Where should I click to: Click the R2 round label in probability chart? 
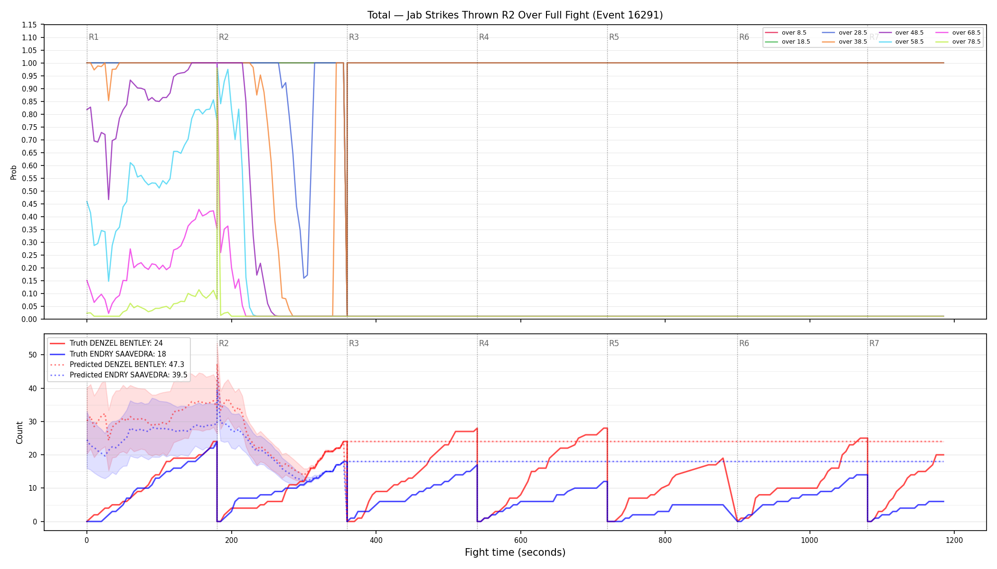pyautogui.click(x=224, y=37)
